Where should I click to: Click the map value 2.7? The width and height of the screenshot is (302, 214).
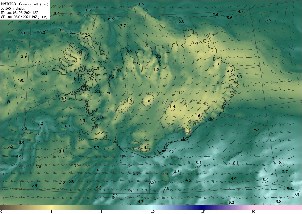pos(37,62)
